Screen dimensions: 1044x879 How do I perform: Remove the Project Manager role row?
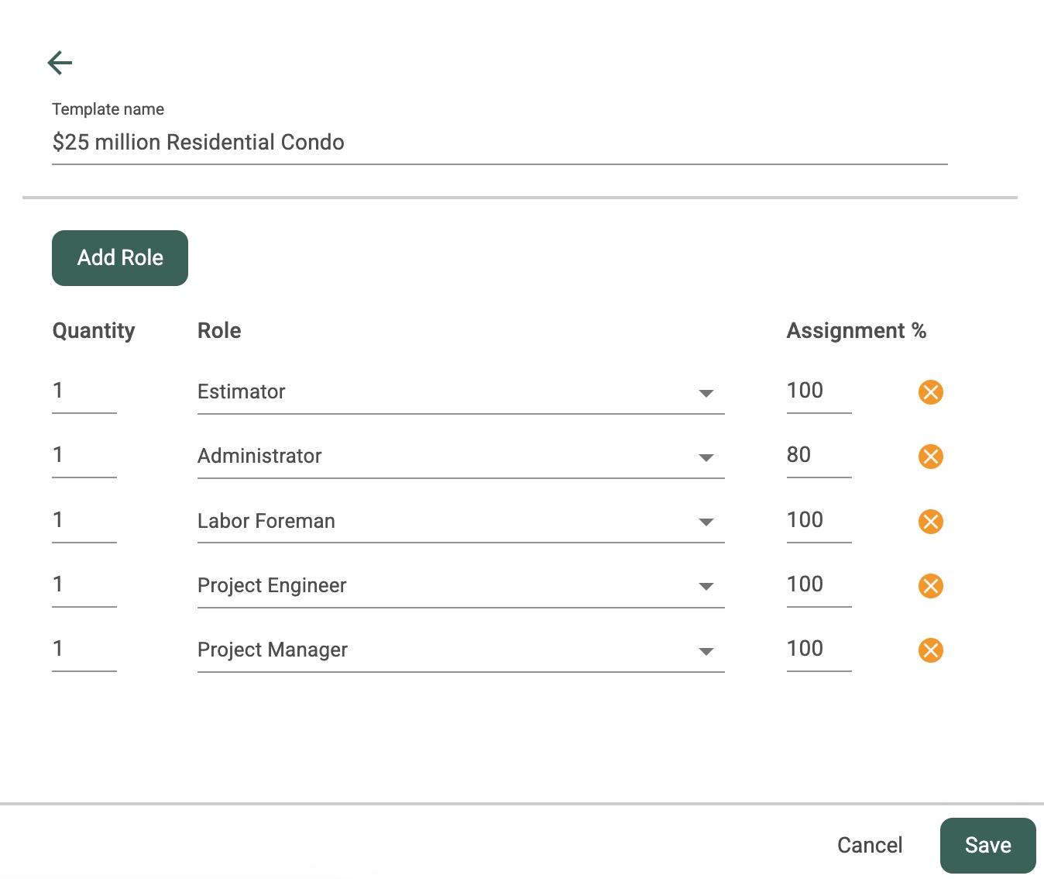[930, 650]
